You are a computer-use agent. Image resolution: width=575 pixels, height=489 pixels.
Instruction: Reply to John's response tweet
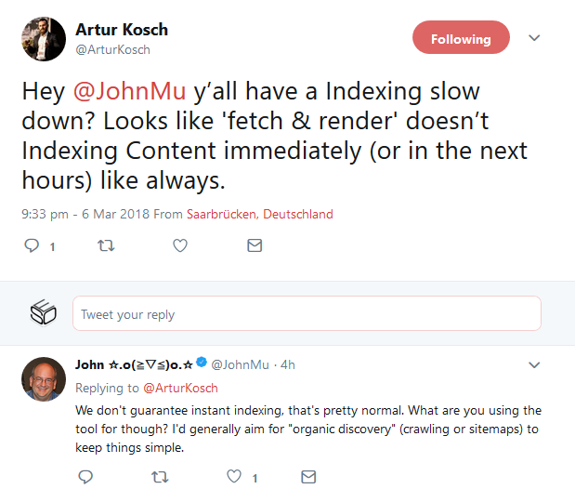pyautogui.click(x=85, y=477)
